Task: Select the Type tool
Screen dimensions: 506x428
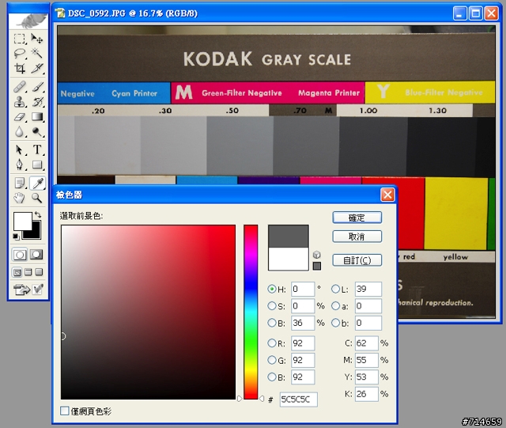Action: point(37,150)
